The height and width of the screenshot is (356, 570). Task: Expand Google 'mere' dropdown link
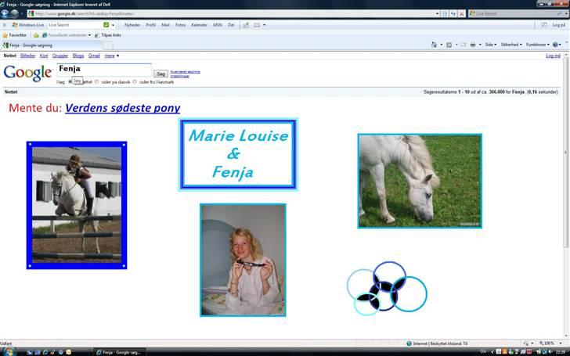pos(112,56)
